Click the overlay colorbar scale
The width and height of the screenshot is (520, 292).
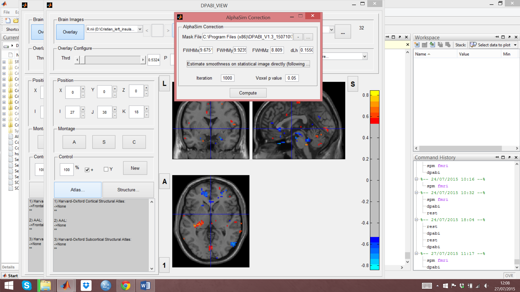[x=375, y=180]
